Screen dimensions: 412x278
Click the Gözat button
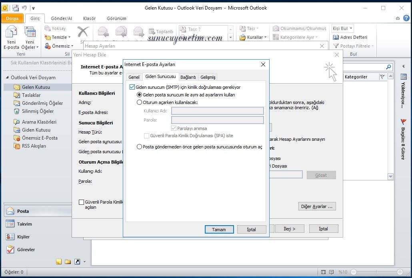(321, 175)
